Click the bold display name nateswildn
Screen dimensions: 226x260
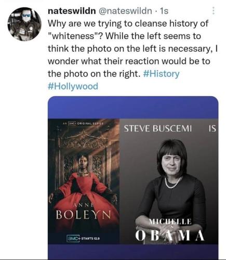coord(72,11)
